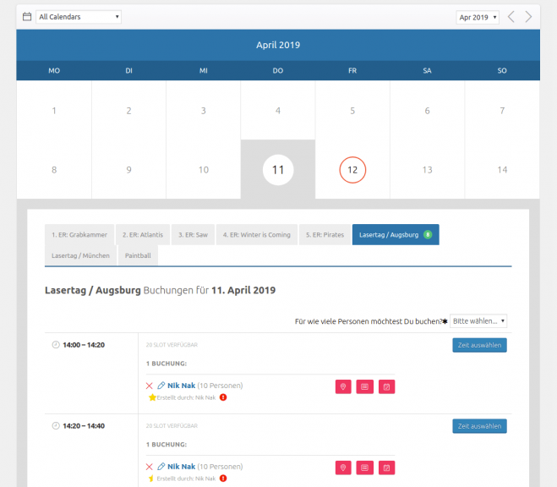Switch to 'Lasertag / München' tab
The height and width of the screenshot is (487, 557).
[x=80, y=255]
